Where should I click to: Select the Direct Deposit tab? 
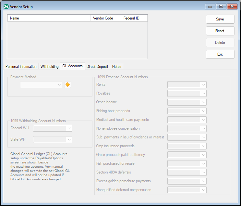(x=97, y=67)
